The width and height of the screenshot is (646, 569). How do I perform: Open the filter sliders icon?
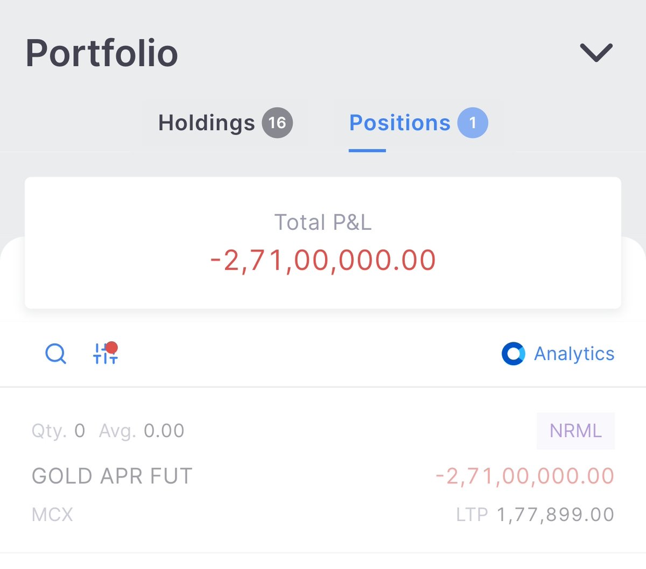pyautogui.click(x=105, y=354)
